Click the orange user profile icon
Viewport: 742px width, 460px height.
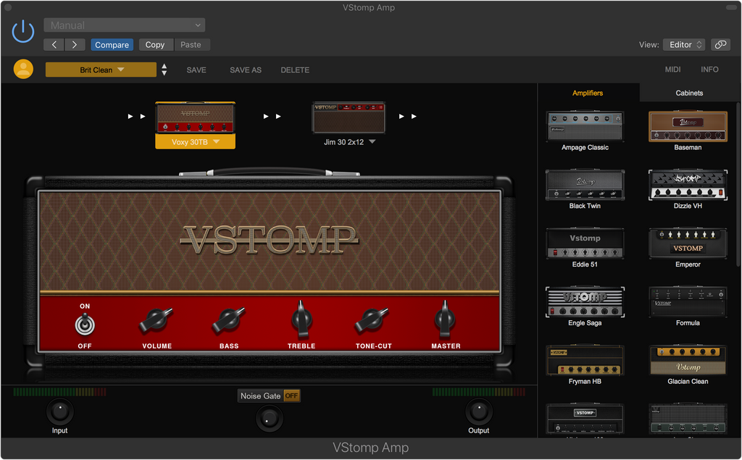[x=23, y=70]
